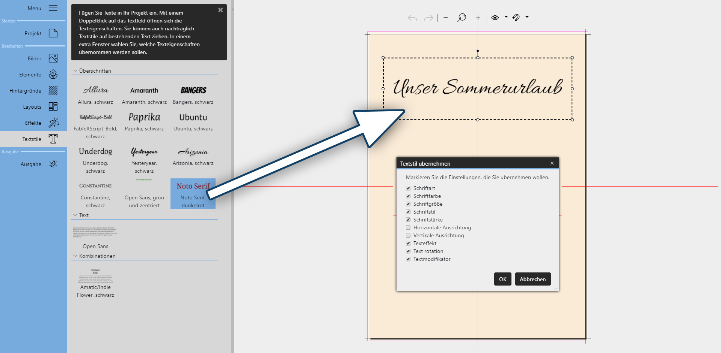Image resolution: width=721 pixels, height=353 pixels.
Task: Click the zoom-in plus icon
Action: (478, 18)
